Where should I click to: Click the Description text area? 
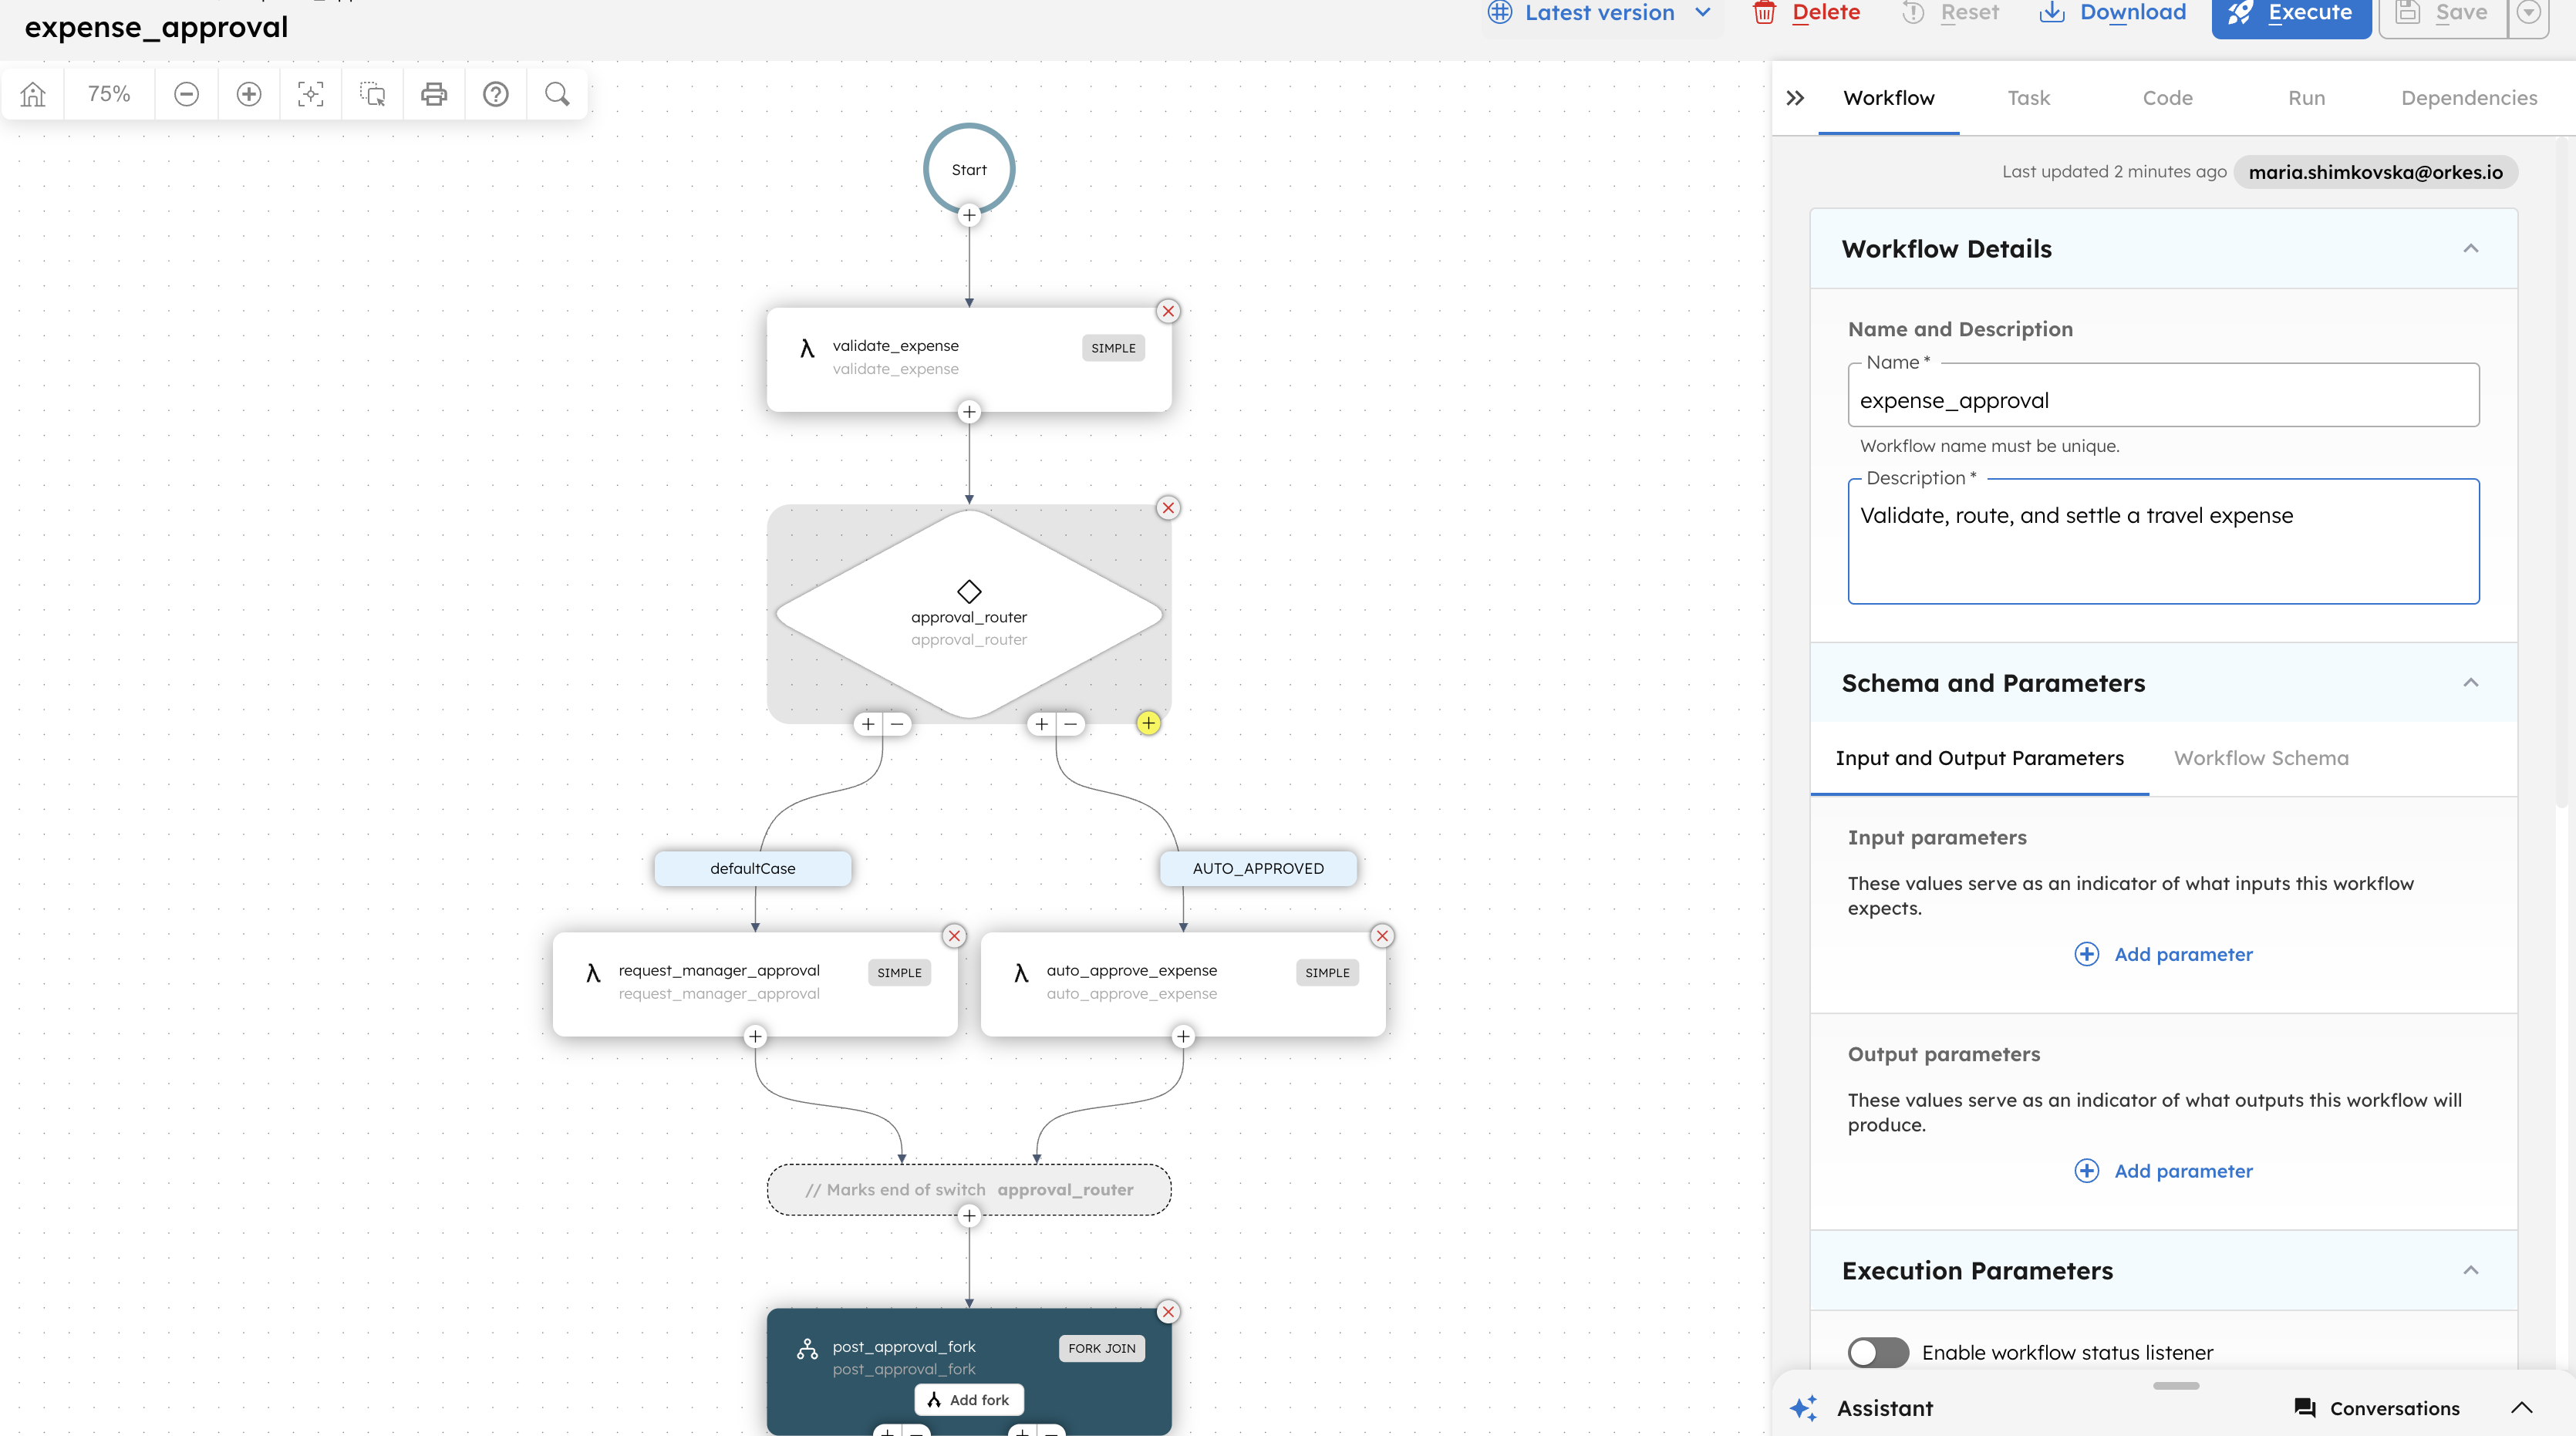(x=2164, y=541)
